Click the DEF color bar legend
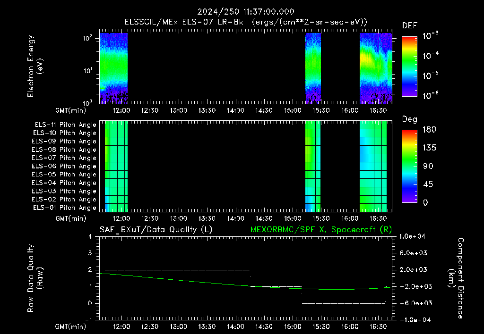The height and width of the screenshot is (334, 484). click(x=409, y=67)
